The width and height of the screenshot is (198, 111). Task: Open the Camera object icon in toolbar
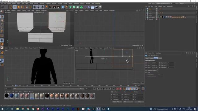(96, 7)
